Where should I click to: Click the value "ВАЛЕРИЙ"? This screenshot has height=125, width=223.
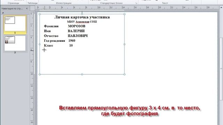click(x=76, y=31)
